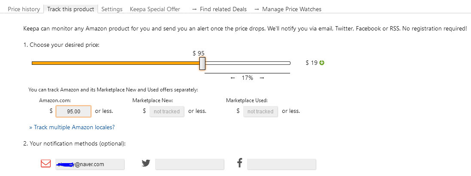
Task: Click the left arrow beside 17%
Action: (233, 78)
